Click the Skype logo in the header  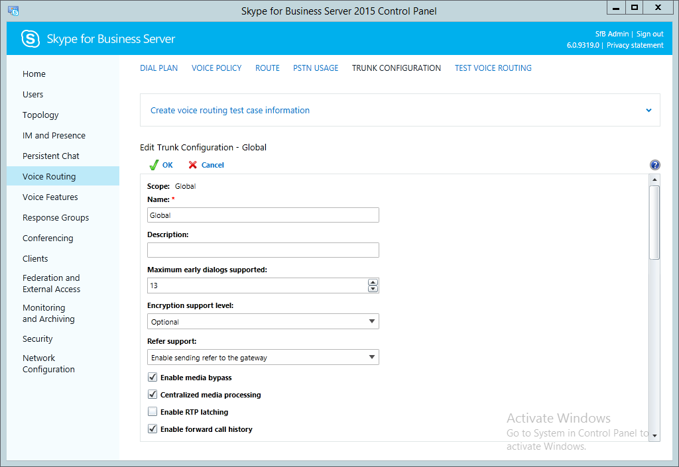31,39
